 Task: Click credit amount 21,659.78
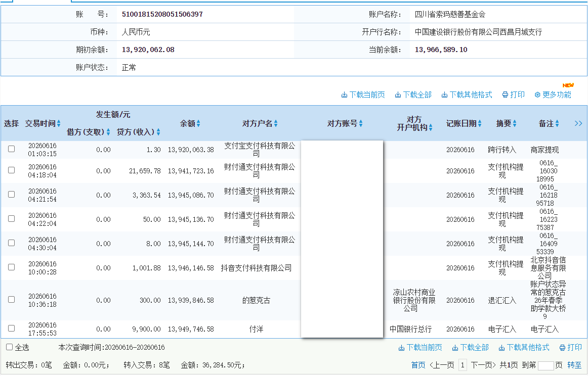145,171
